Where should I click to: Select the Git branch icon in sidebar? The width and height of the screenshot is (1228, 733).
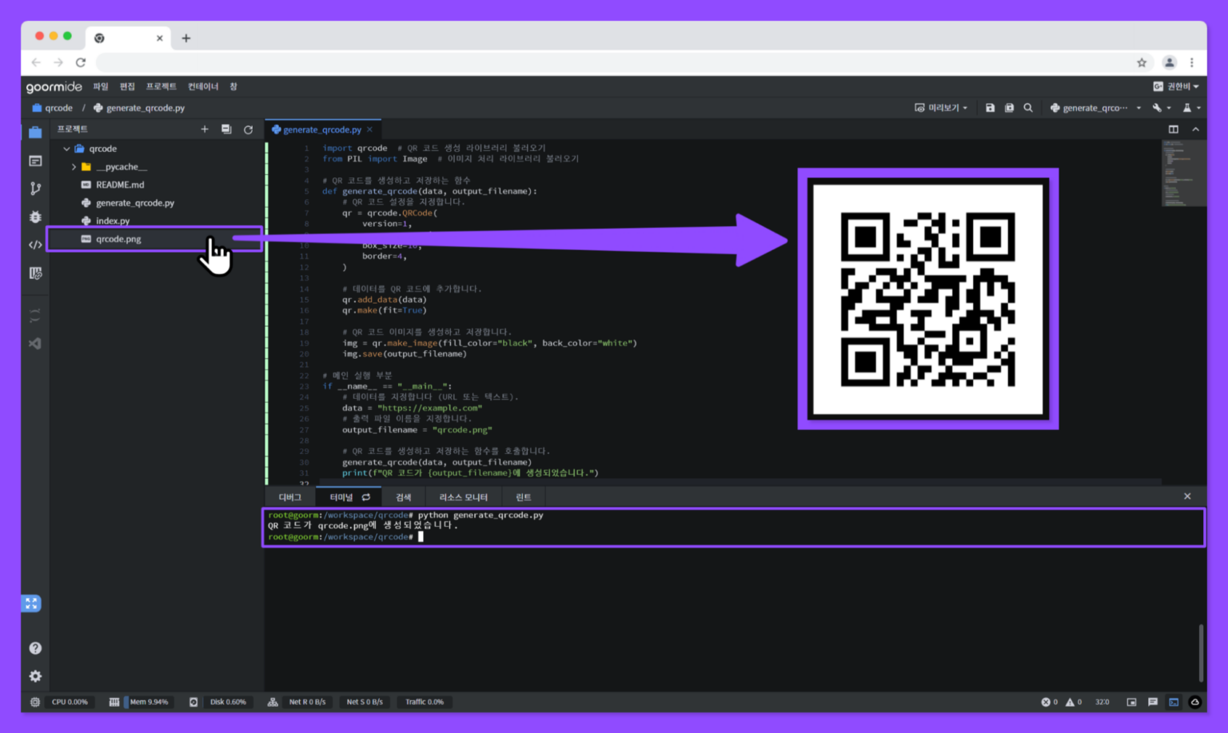click(x=34, y=188)
